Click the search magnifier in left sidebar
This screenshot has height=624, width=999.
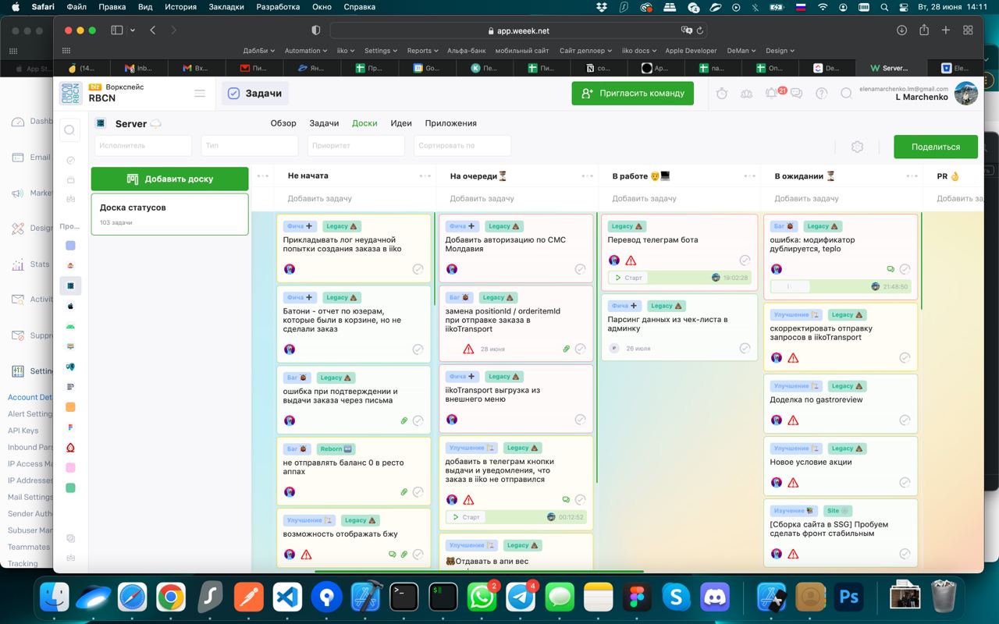coord(69,130)
